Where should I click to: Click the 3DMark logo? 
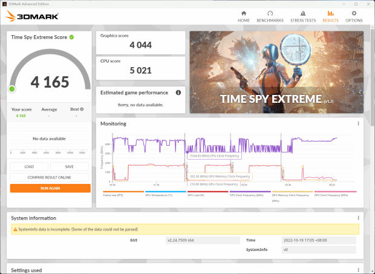pyautogui.click(x=32, y=16)
